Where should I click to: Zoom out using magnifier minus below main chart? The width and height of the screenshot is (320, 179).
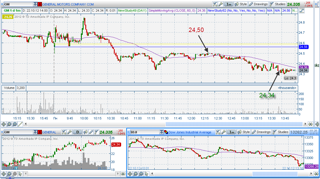pyautogui.click(x=15, y=124)
